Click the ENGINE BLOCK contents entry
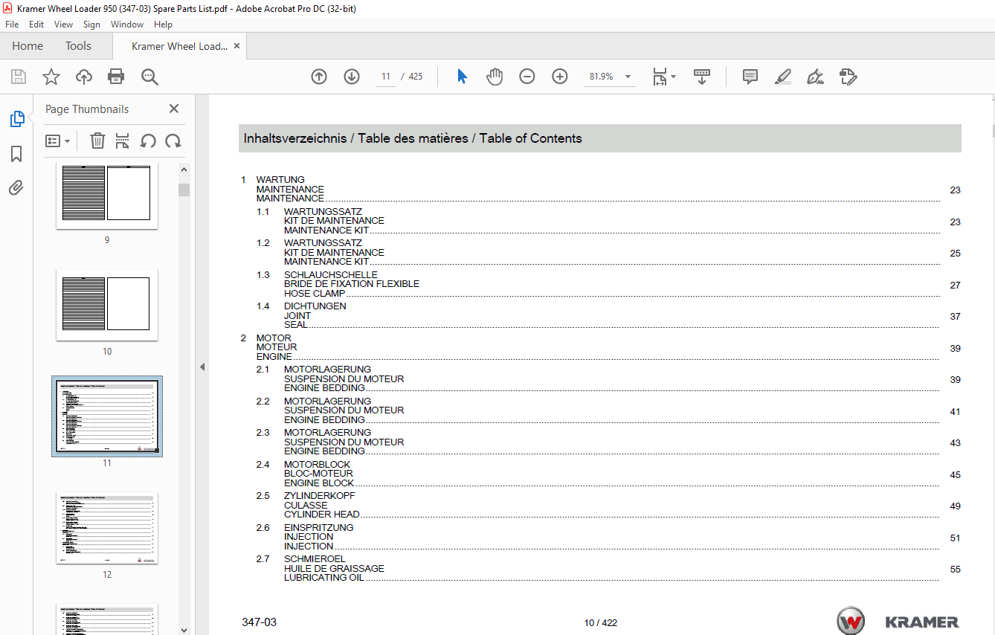995x635 pixels. pos(319,483)
